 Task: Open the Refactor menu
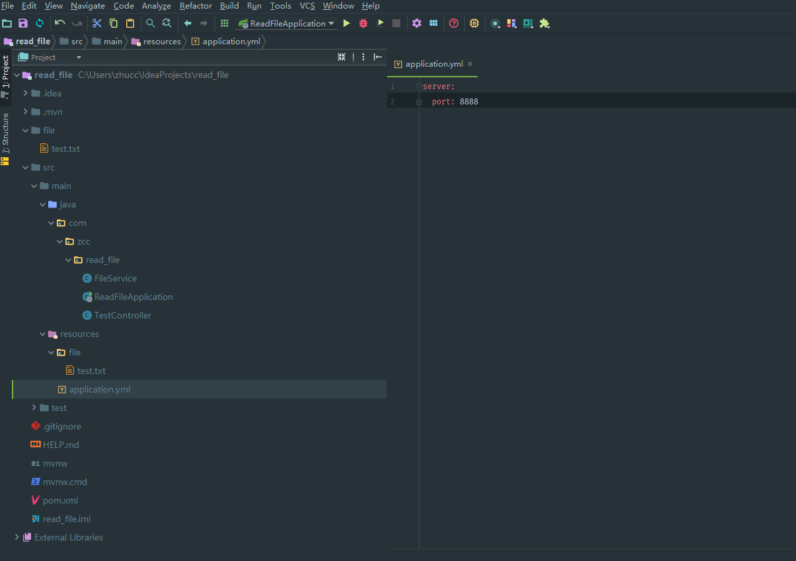click(196, 6)
